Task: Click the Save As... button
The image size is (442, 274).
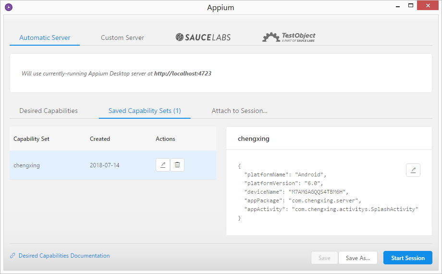Action: [x=358, y=258]
